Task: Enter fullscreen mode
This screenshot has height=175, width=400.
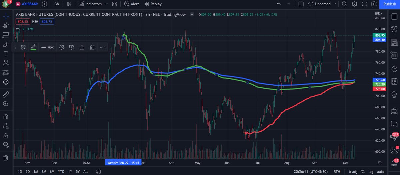Action: pyautogui.click(x=365, y=4)
